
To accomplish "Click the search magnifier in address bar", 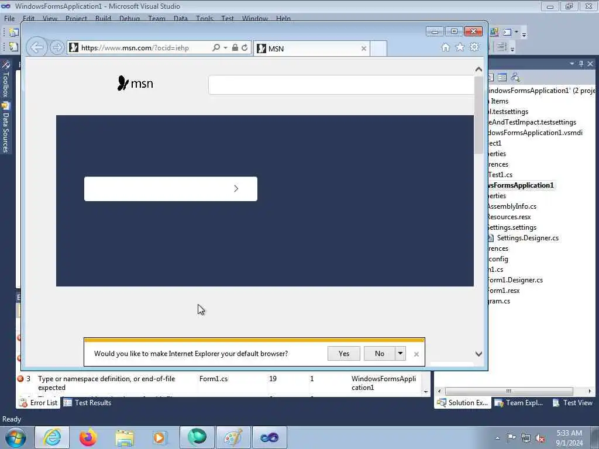I will click(216, 47).
